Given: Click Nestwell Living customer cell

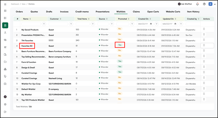Looking at the screenshot, I should point(55,78).
